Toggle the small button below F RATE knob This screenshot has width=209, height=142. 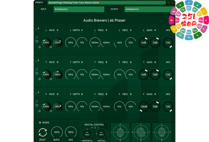[x=39, y=111]
